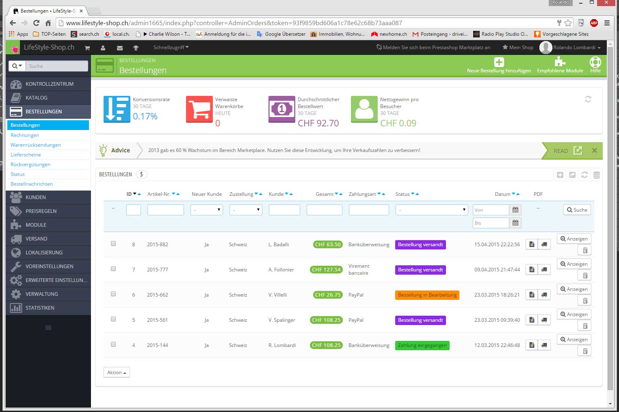Click the refresh list icon in Bestellungen header
Image resolution: width=619 pixels, height=412 pixels.
point(584,175)
